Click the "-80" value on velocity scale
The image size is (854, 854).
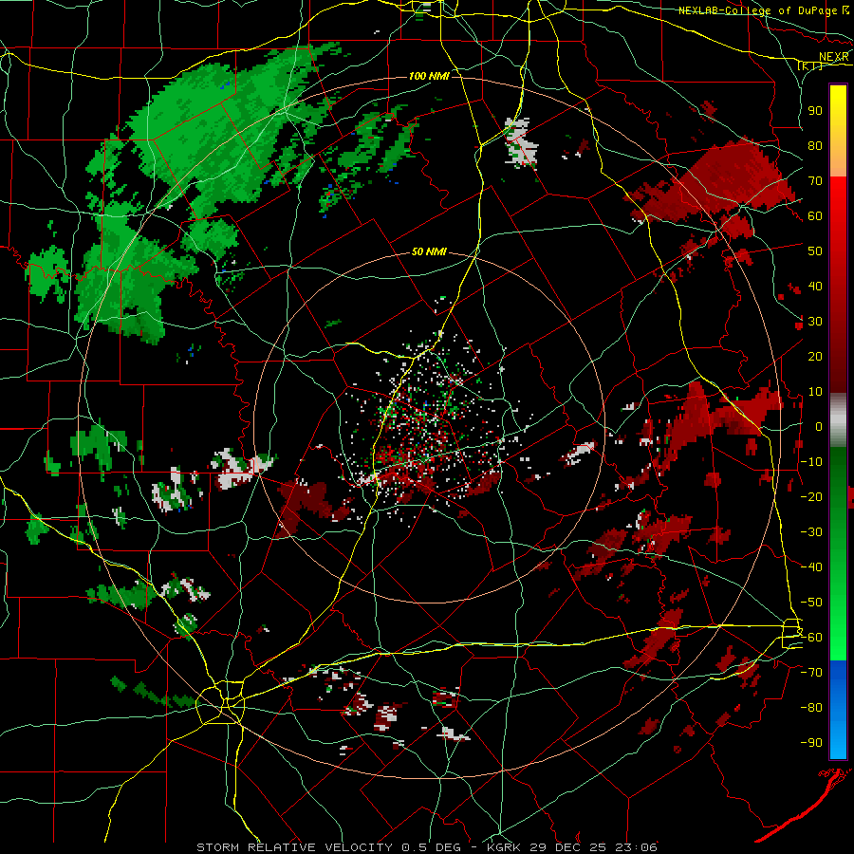coord(811,708)
